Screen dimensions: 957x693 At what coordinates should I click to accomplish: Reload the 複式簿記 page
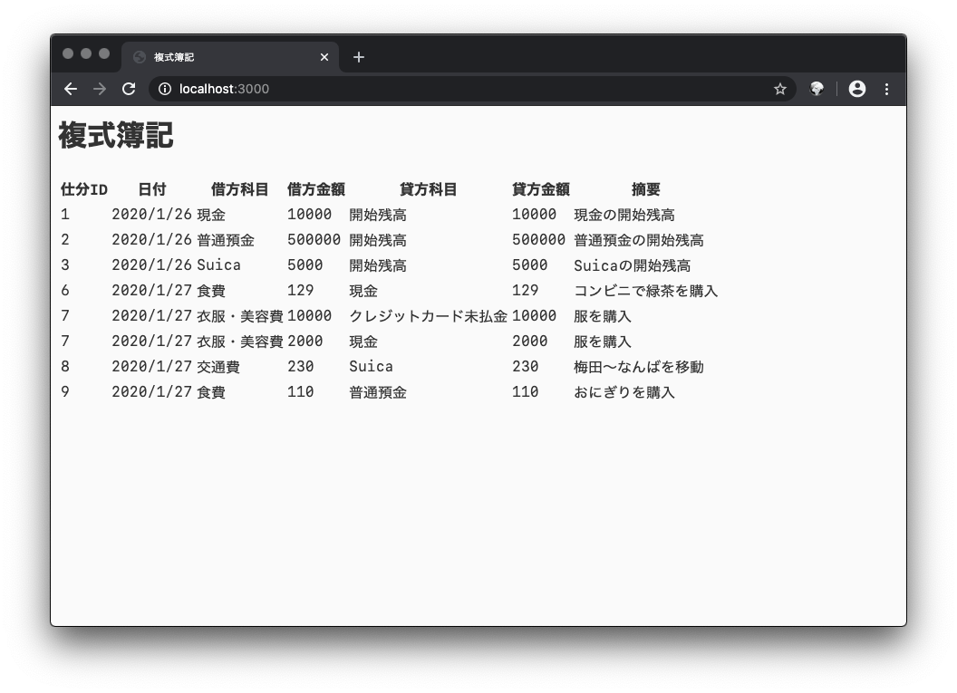pos(129,89)
